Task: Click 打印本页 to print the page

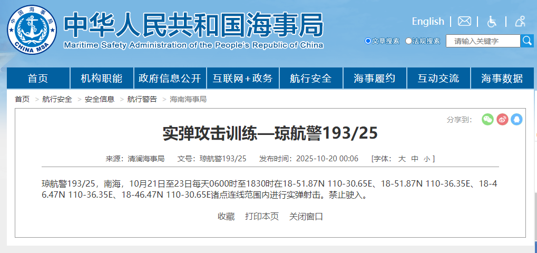Action: click(x=261, y=216)
